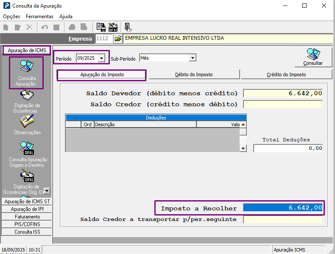Click the disabled New document toolbar icon

pos(6,27)
